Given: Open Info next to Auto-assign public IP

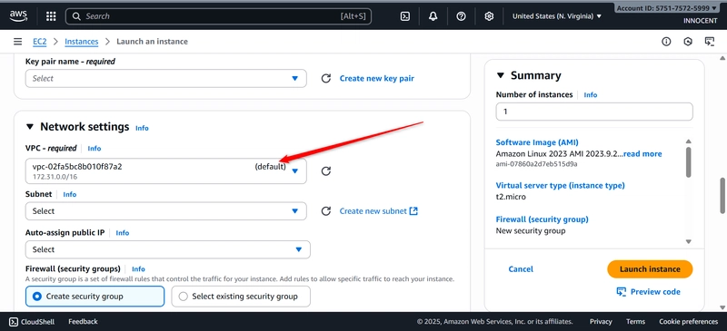Looking at the screenshot, I should (x=123, y=233).
